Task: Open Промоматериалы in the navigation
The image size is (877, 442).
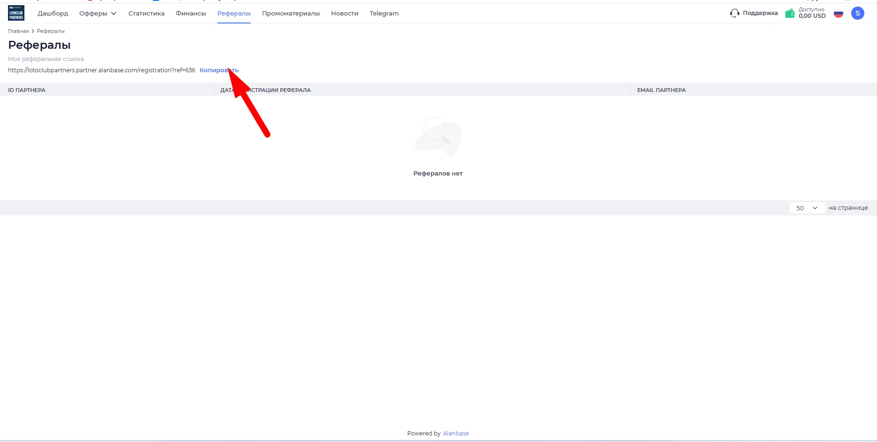Action: 291,13
